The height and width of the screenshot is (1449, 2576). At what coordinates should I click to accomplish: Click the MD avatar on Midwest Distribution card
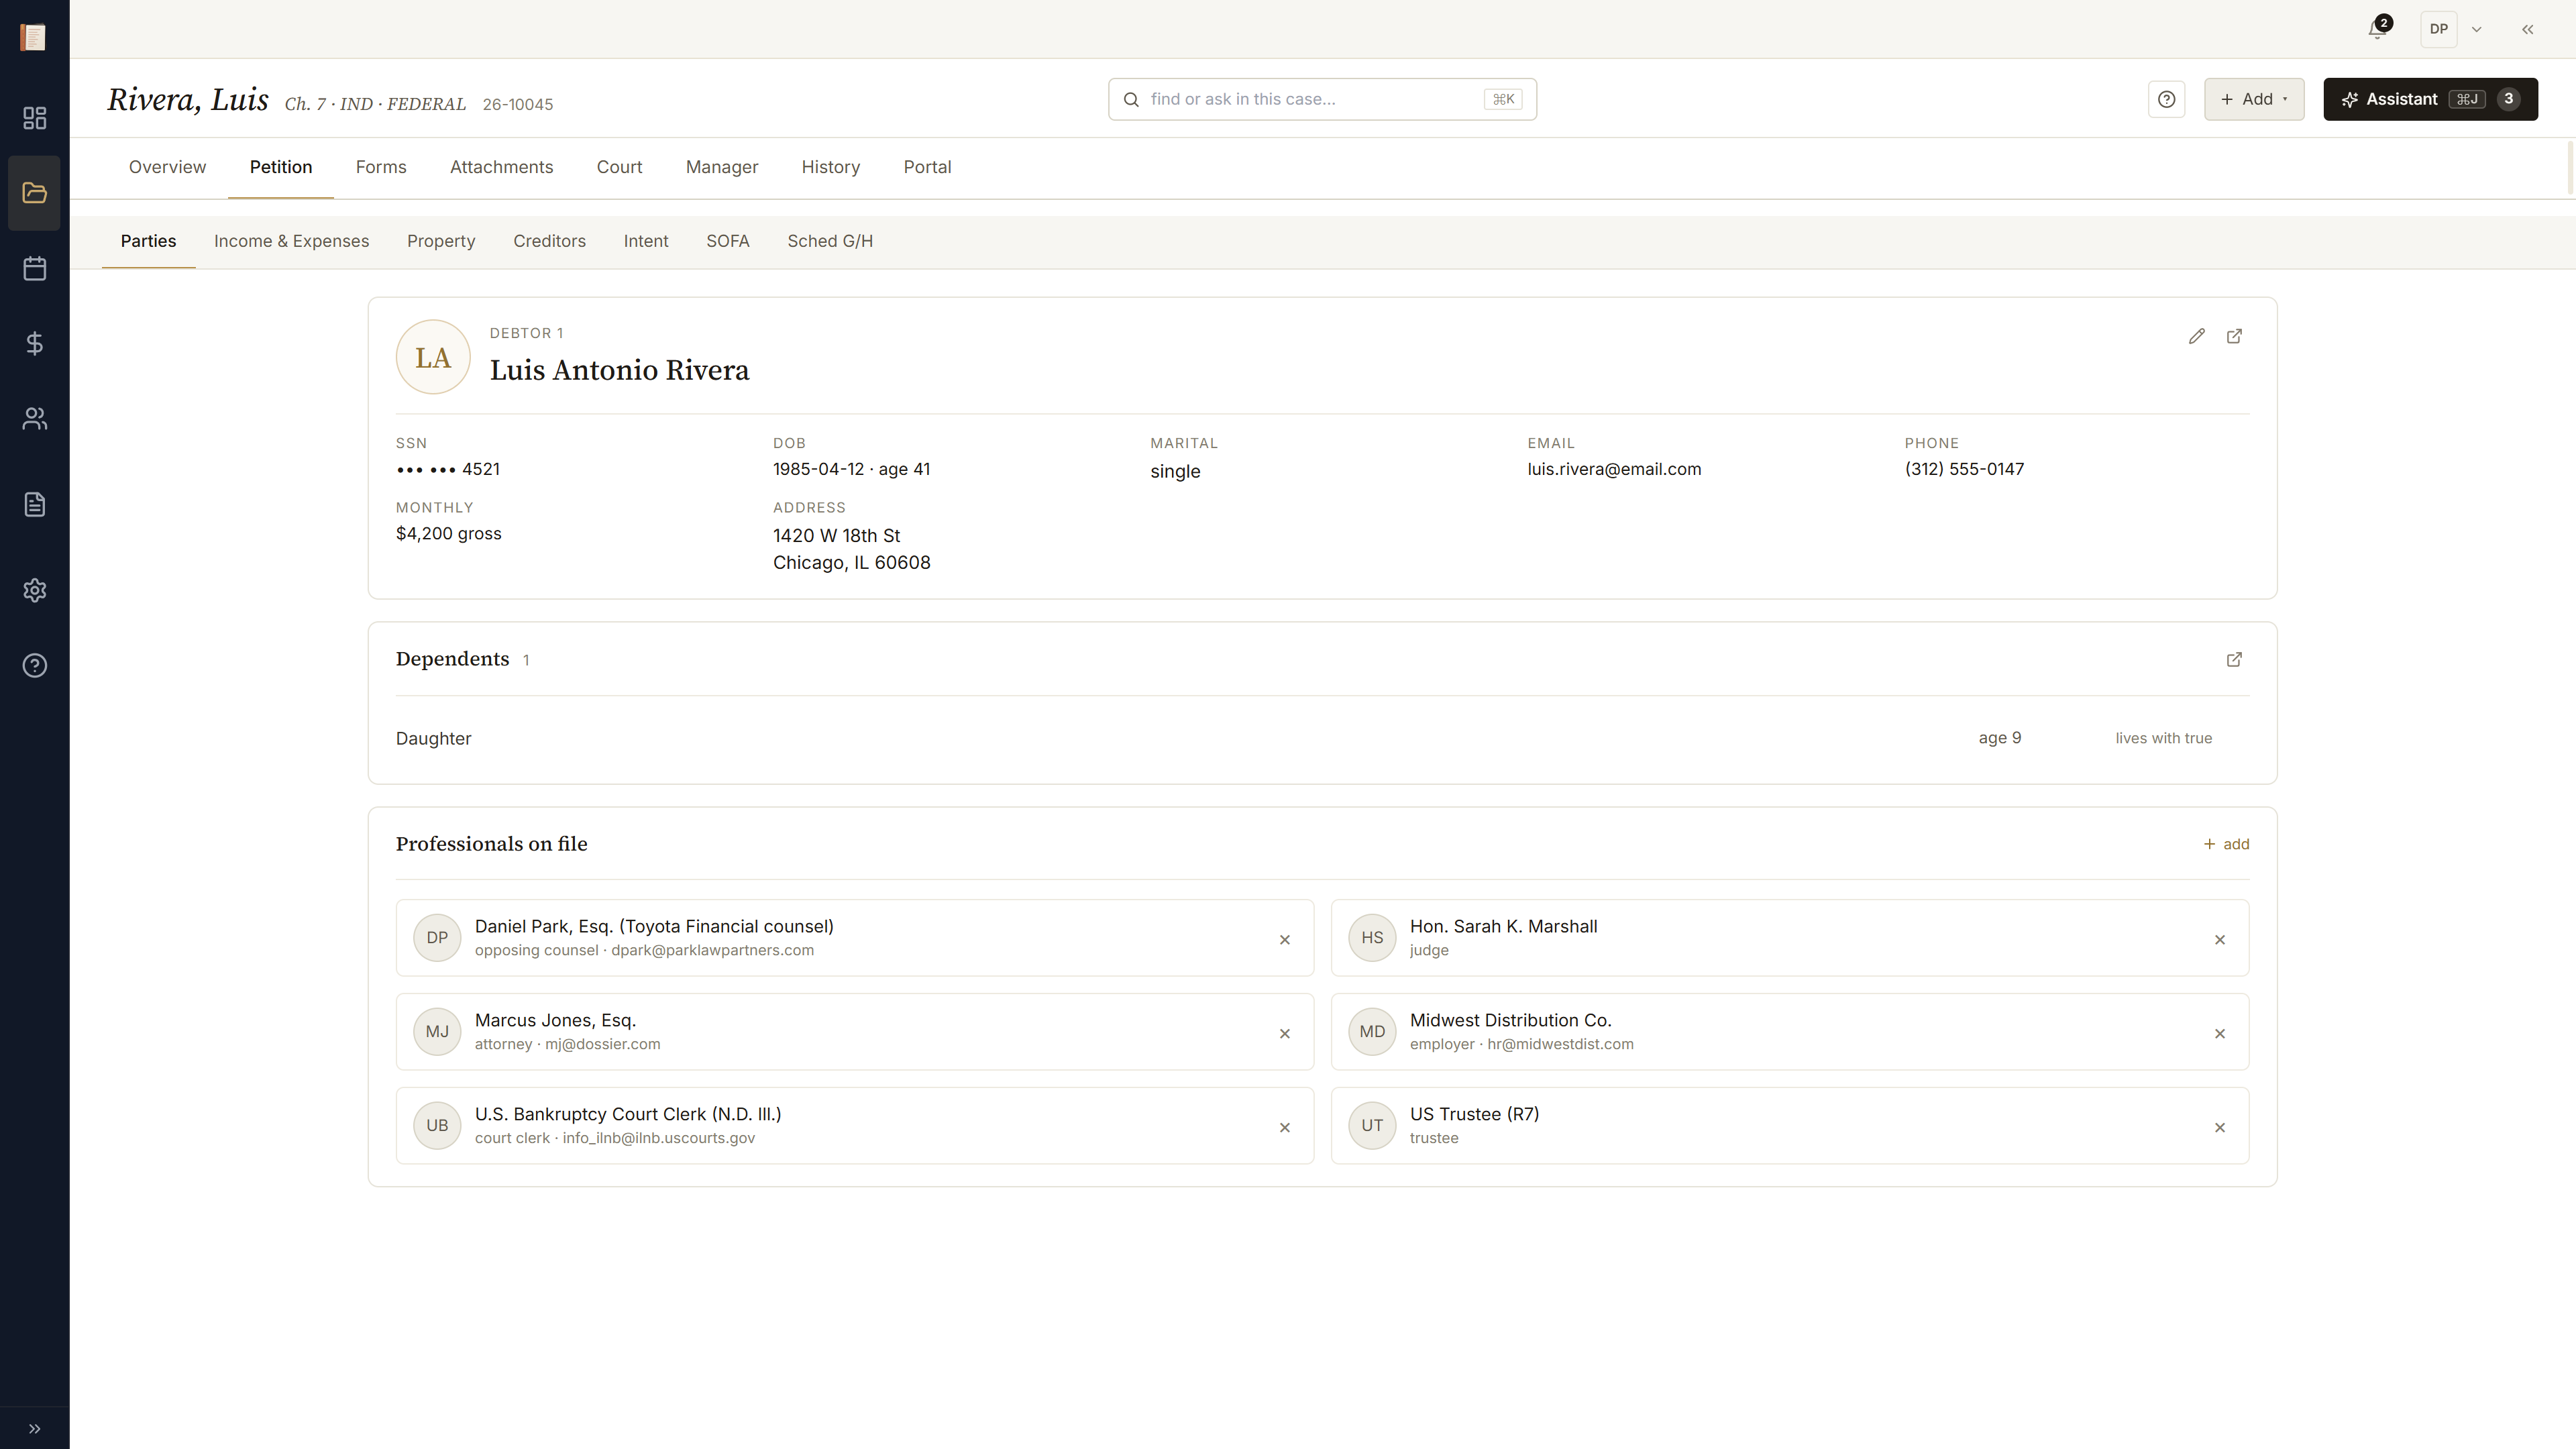point(1372,1031)
